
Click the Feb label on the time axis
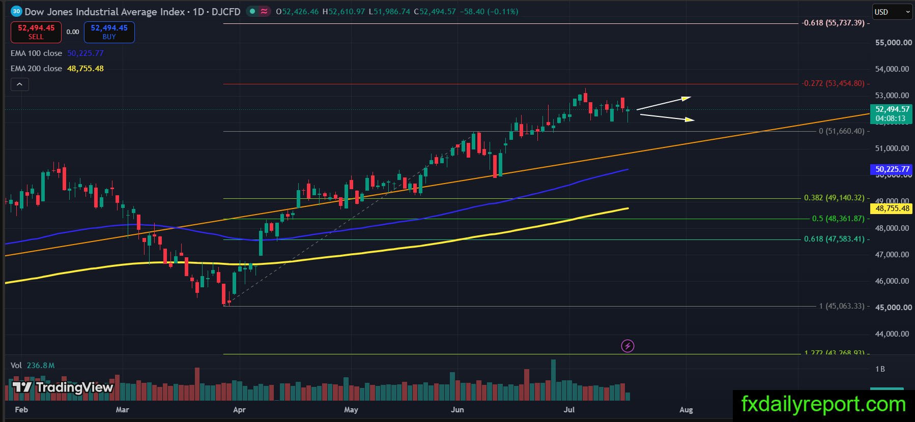point(21,410)
